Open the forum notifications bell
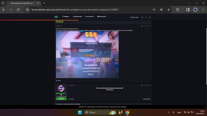Screen dimensions: 207x116 [x=146, y=17]
